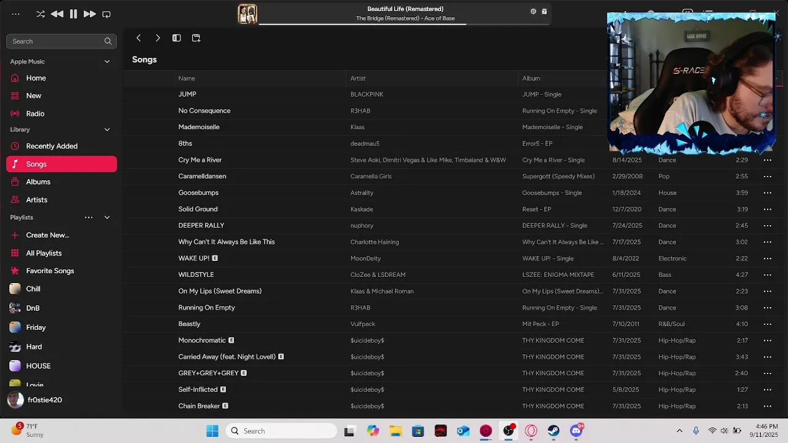Open more options for WILDSTYLE
The height and width of the screenshot is (443, 788).
point(768,275)
